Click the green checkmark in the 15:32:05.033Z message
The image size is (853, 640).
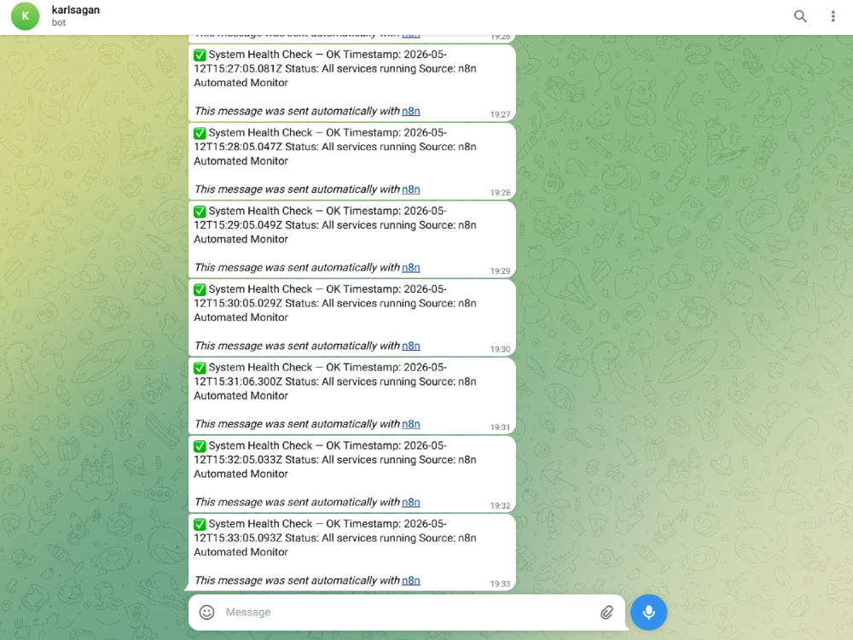click(x=200, y=445)
